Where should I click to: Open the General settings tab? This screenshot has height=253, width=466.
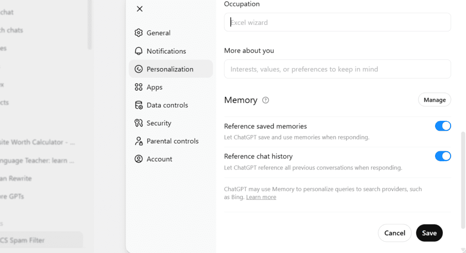click(171, 33)
